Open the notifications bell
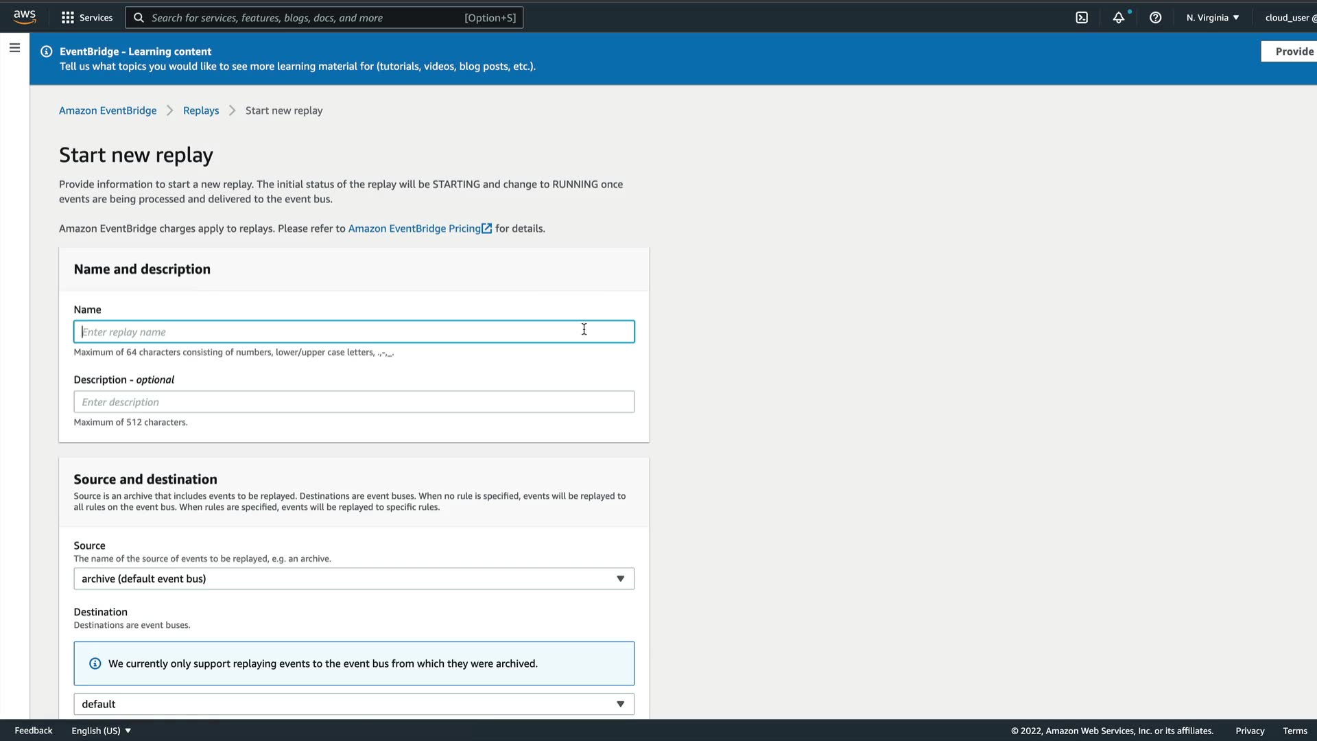 1119,18
